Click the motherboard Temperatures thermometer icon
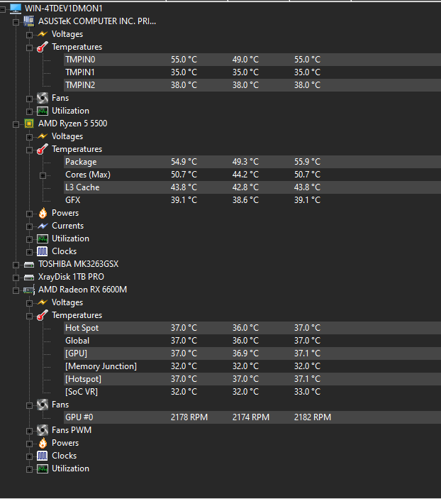The width and height of the screenshot is (441, 499). 43,47
